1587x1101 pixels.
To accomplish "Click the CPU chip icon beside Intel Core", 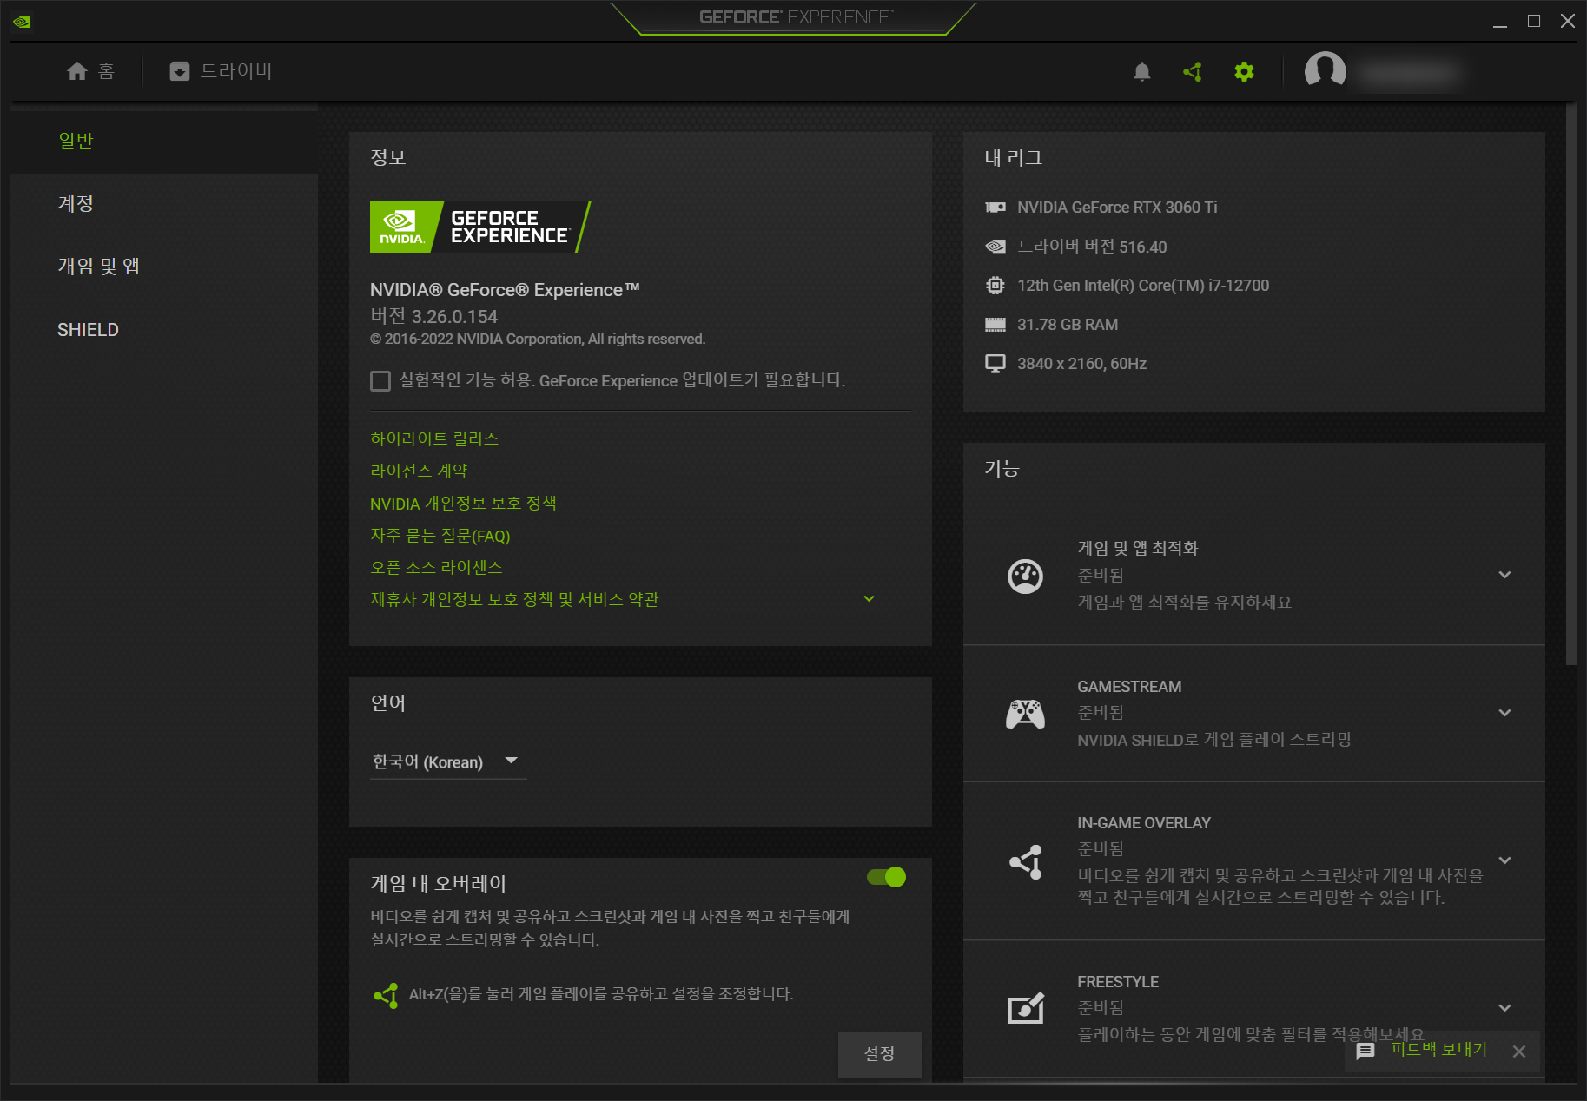I will (995, 285).
